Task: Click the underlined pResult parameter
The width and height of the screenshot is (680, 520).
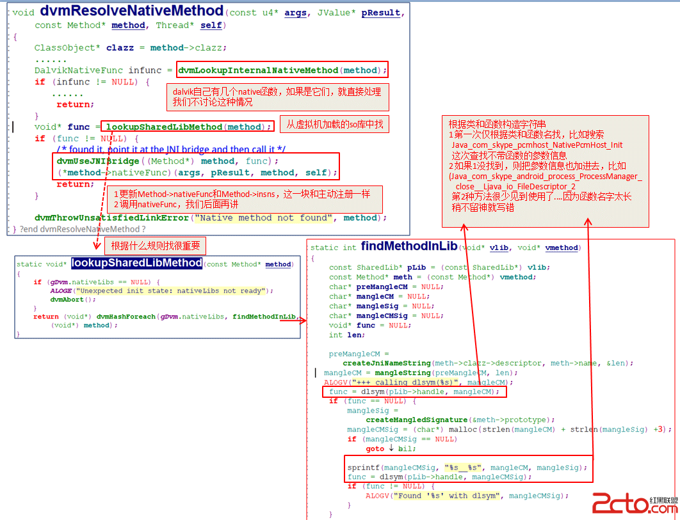Action: coord(381,13)
